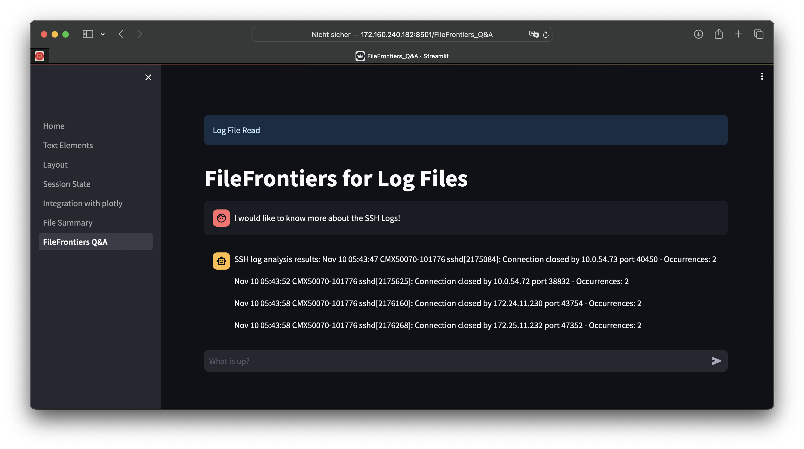Reload the page in Safari
The height and width of the screenshot is (449, 804).
[545, 35]
